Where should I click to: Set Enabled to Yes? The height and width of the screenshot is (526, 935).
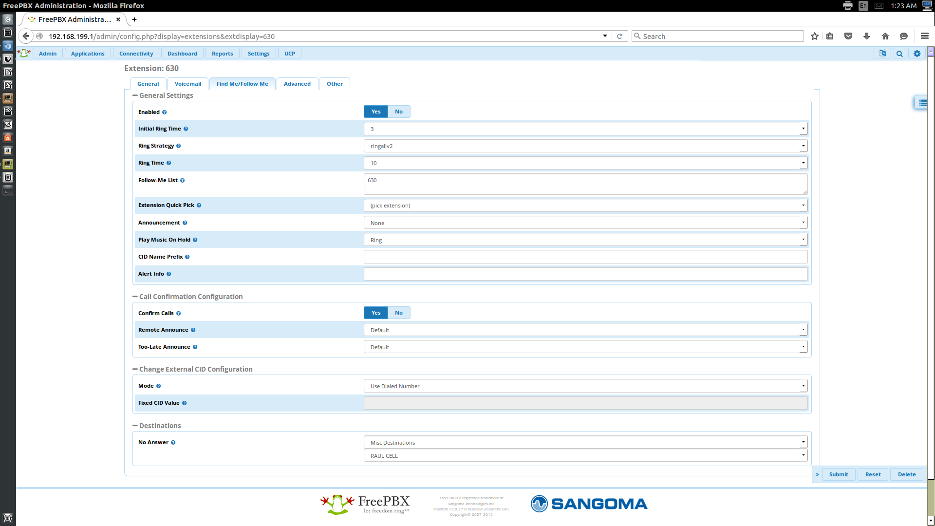click(376, 112)
